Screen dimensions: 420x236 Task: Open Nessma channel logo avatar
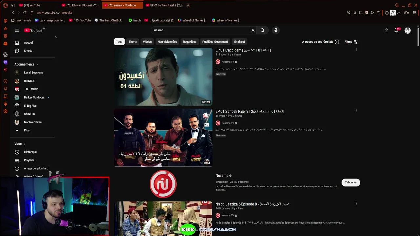(163, 184)
